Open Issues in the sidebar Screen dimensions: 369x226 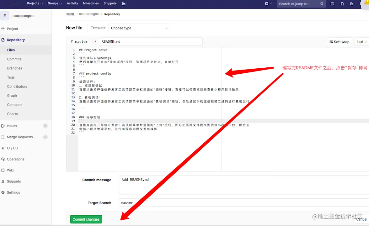point(12,126)
